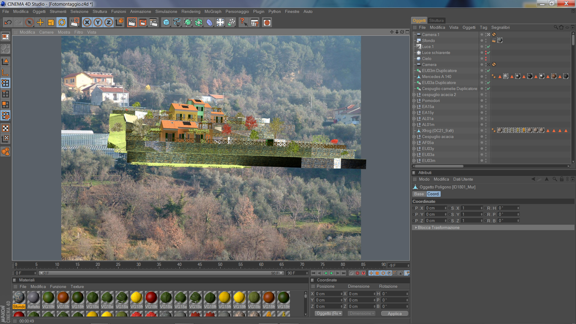Toggle Luce.1 green enable checkmark
Screen dimensions: 576x324
[489, 46]
